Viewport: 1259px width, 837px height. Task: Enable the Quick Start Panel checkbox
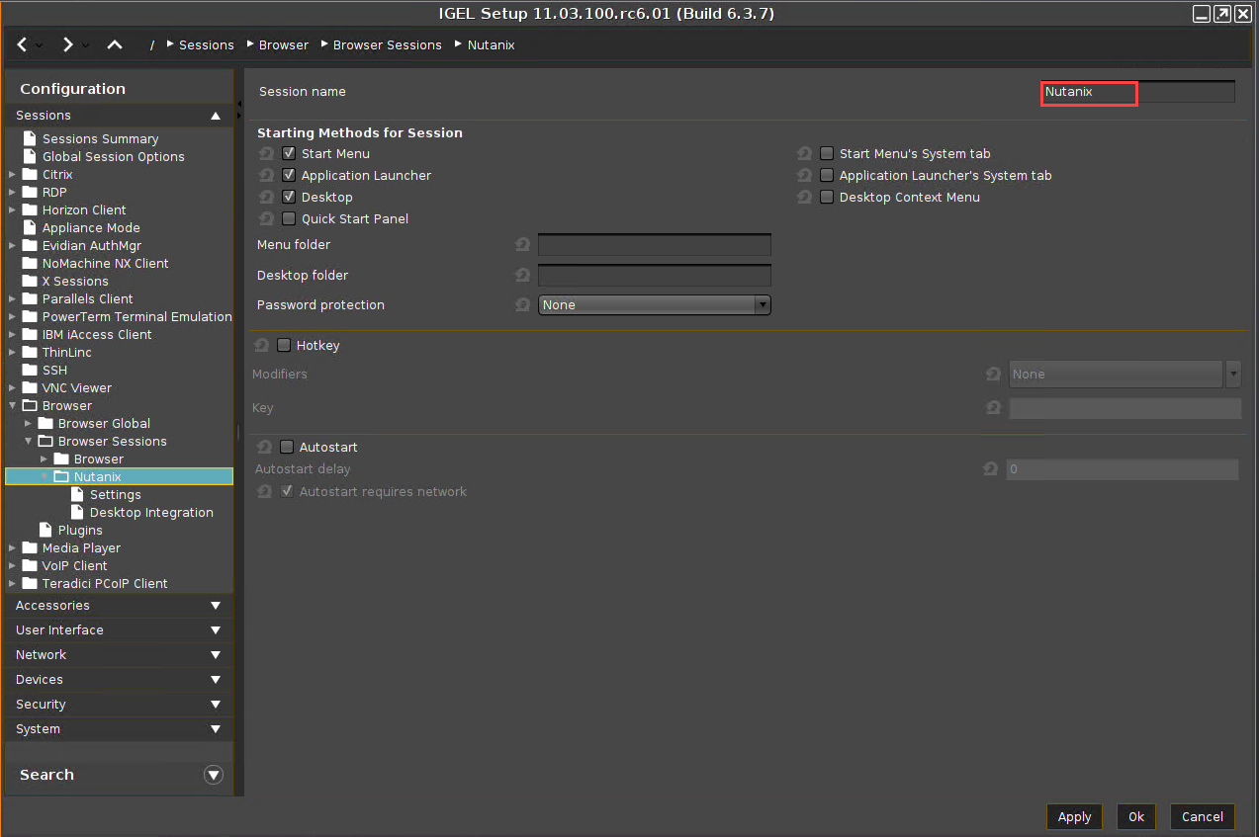tap(289, 219)
